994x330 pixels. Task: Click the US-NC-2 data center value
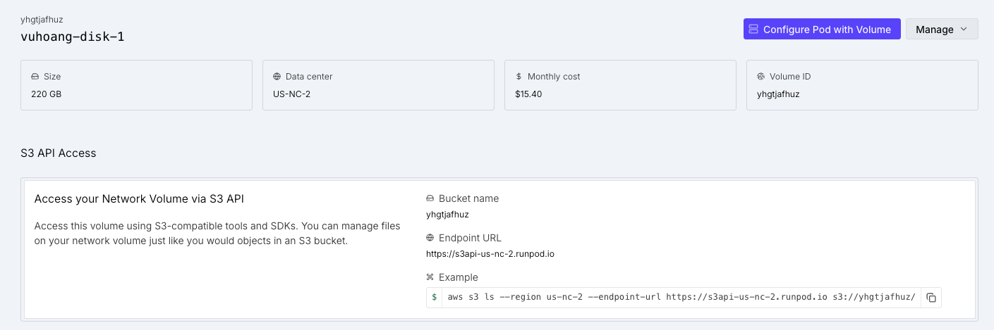tap(291, 94)
